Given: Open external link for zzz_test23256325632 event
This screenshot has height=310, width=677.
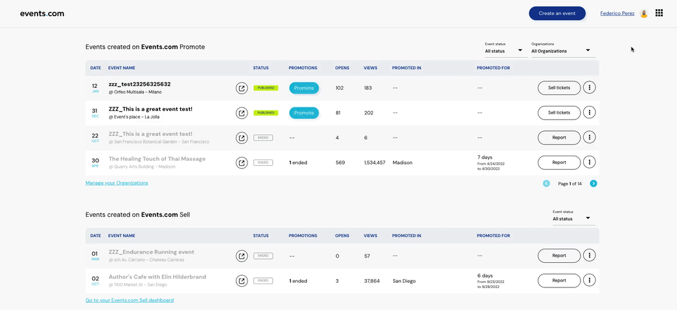Looking at the screenshot, I should [242, 88].
